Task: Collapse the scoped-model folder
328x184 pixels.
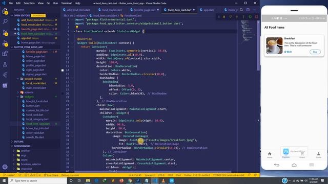Action: [x=18, y=79]
